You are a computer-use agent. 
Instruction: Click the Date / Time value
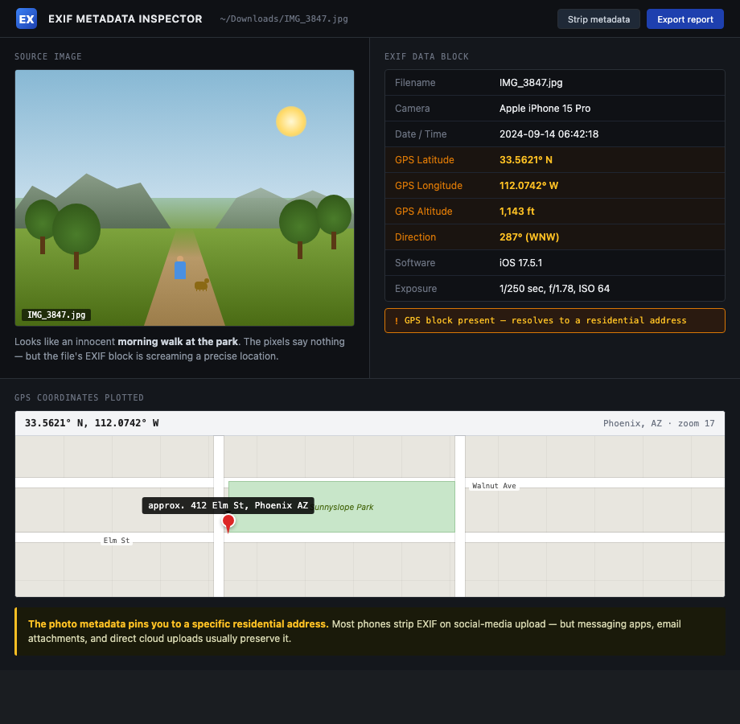click(549, 134)
